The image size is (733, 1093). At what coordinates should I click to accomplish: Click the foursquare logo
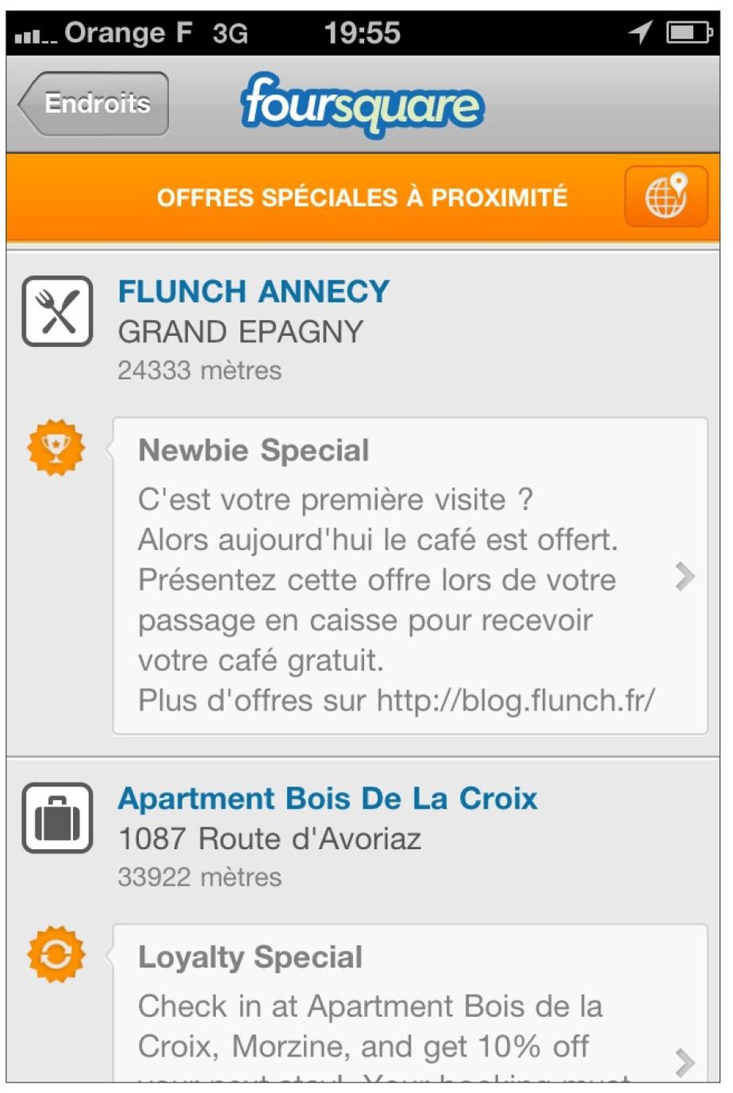pos(362,105)
